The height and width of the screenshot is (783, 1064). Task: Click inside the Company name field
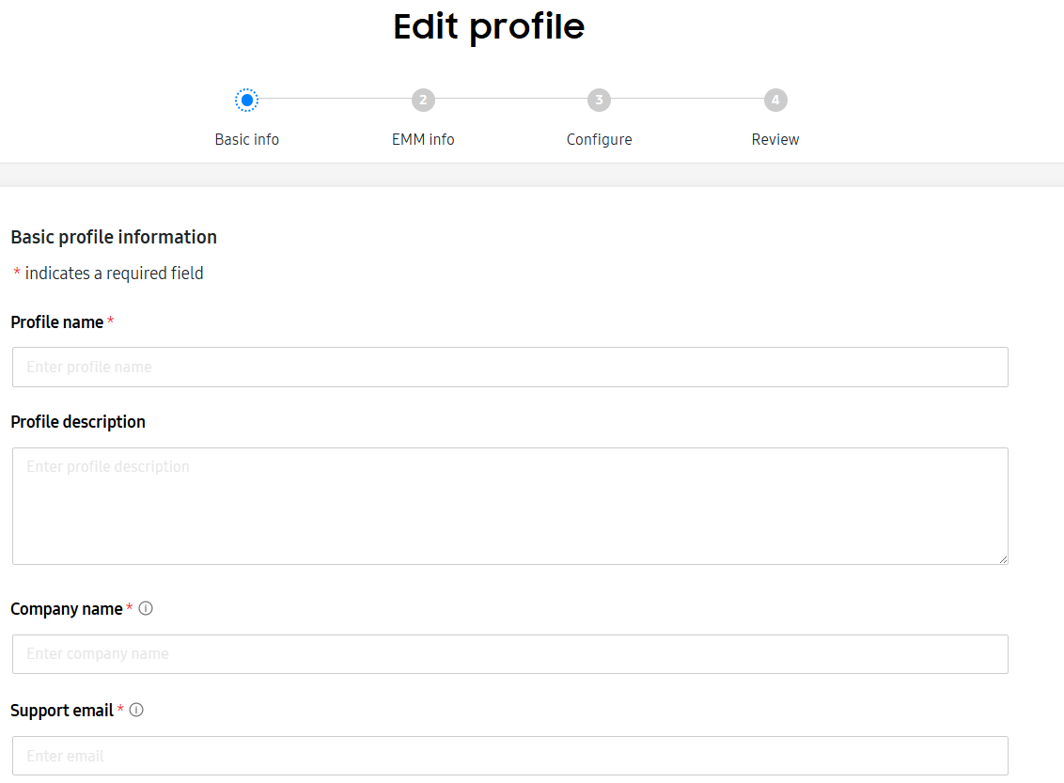pos(509,653)
